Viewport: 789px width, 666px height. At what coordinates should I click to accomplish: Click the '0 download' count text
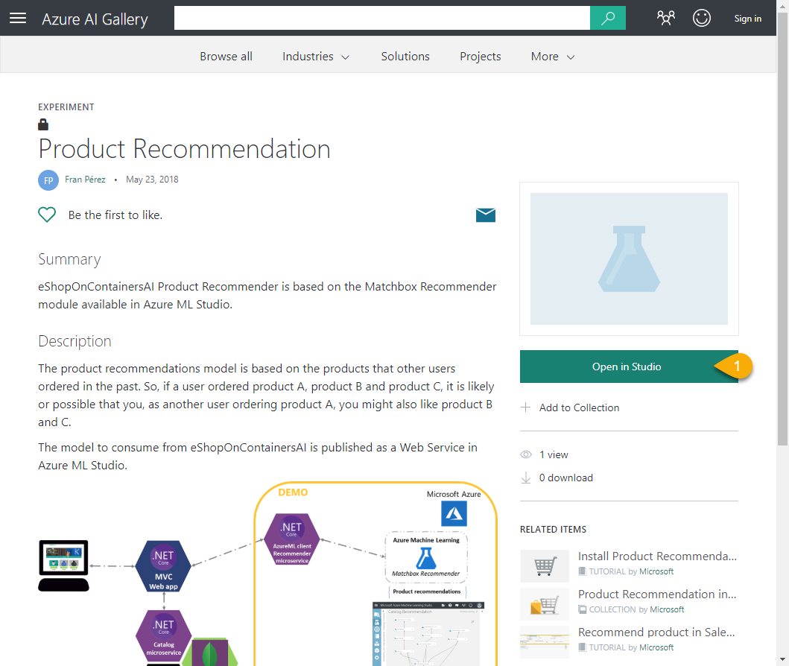tap(566, 478)
